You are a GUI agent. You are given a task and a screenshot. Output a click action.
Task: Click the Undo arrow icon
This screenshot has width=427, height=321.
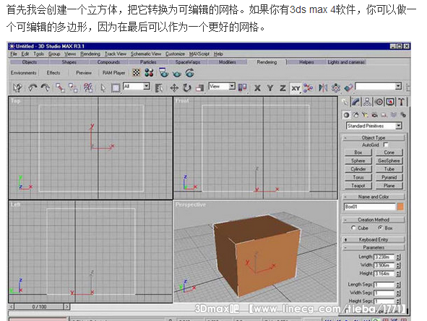(33, 87)
